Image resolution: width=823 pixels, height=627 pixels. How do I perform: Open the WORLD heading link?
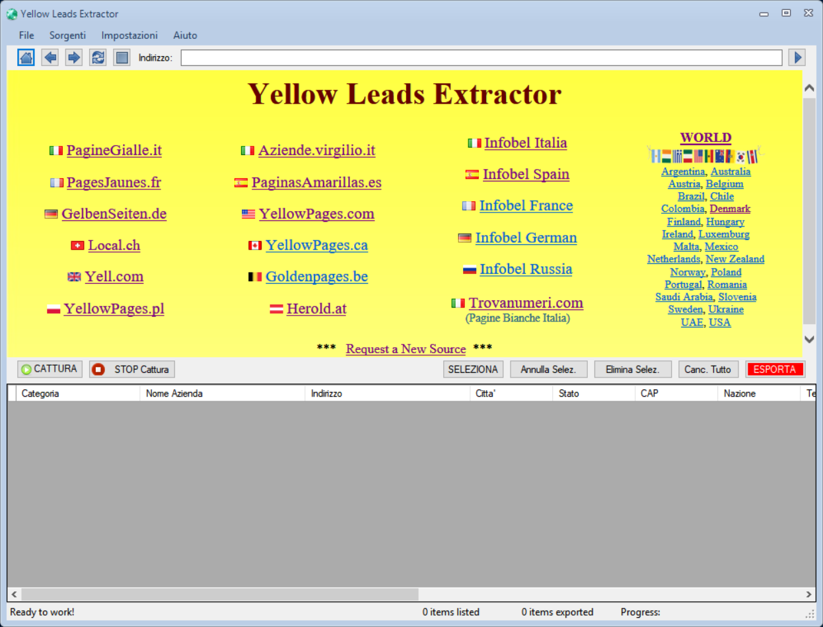pos(705,138)
